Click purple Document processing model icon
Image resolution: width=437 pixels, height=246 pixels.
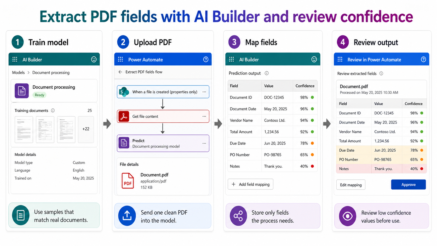coord(22,91)
